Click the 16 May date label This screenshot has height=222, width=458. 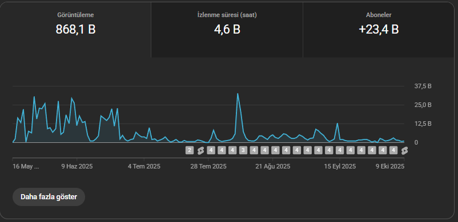click(x=26, y=166)
